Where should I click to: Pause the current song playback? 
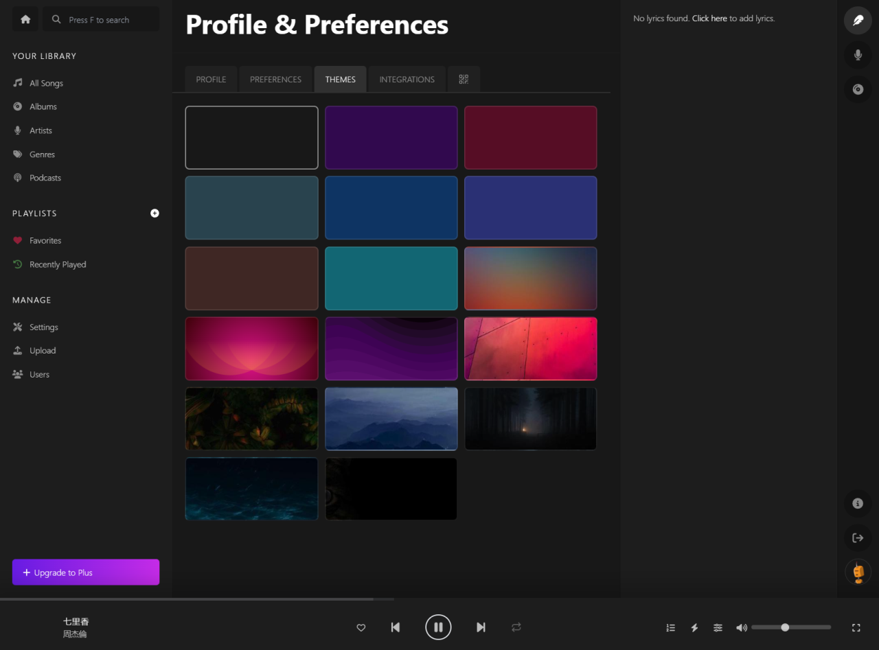(438, 627)
